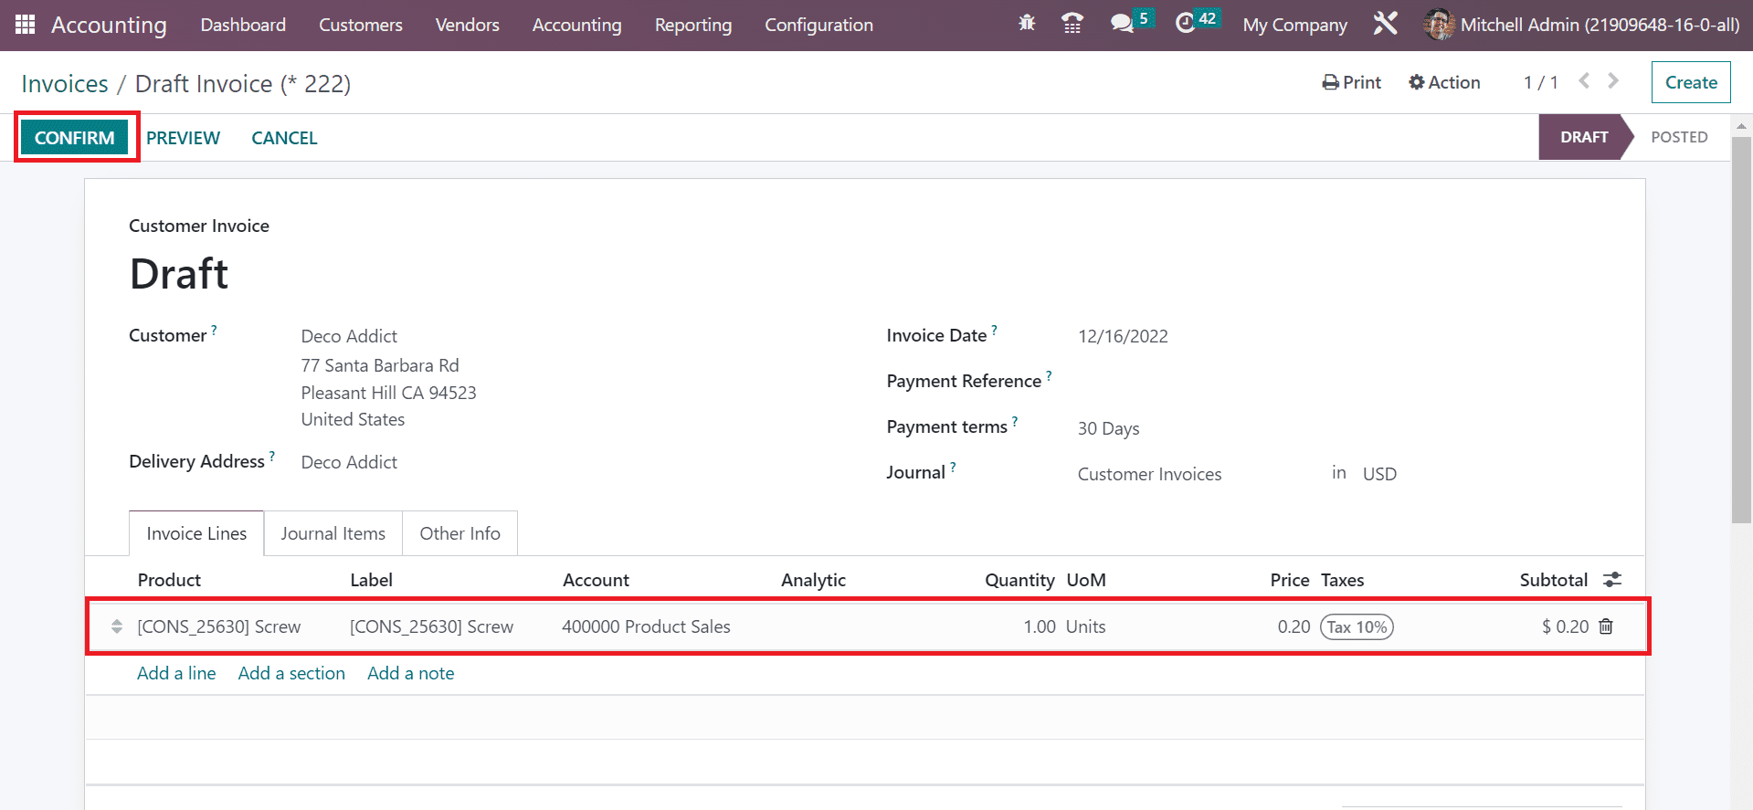Screen dimensions: 1753x810
Task: Show Customer field help tooltip
Action: pos(214,330)
